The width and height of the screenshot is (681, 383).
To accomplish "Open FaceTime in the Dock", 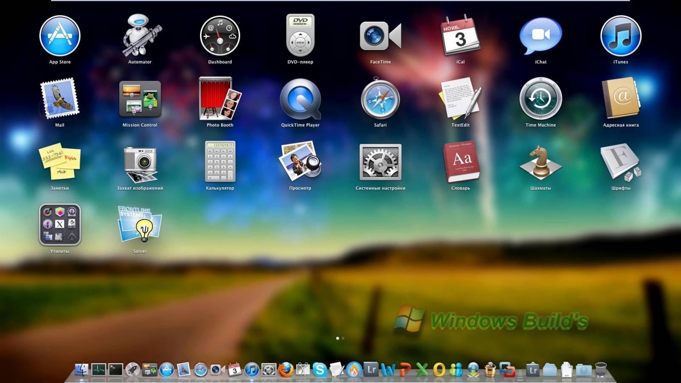I will coord(217,370).
